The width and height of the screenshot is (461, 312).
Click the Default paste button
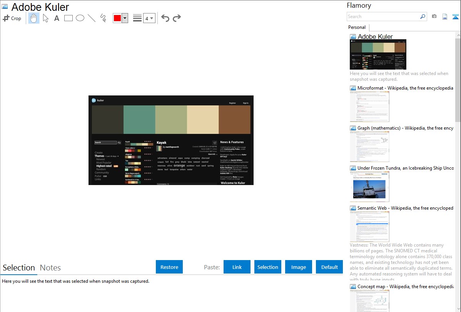(329, 267)
